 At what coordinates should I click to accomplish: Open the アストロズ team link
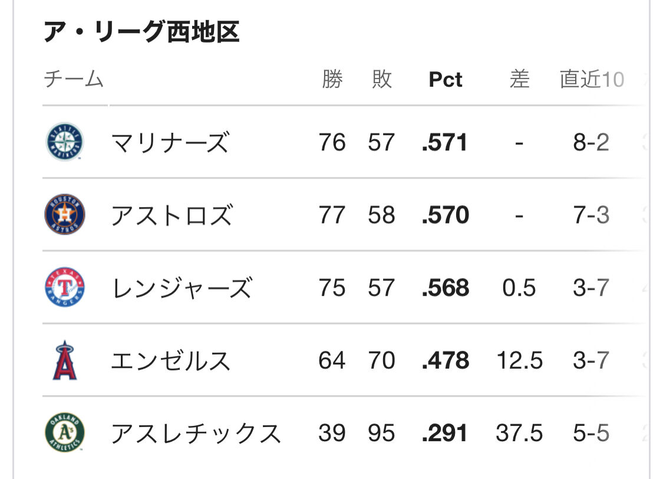pyautogui.click(x=171, y=215)
